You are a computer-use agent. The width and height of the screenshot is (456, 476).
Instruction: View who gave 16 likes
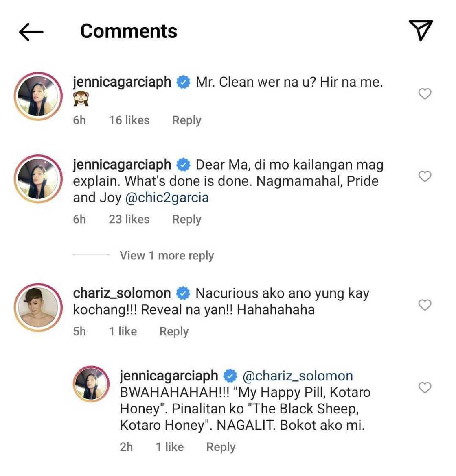coord(129,120)
